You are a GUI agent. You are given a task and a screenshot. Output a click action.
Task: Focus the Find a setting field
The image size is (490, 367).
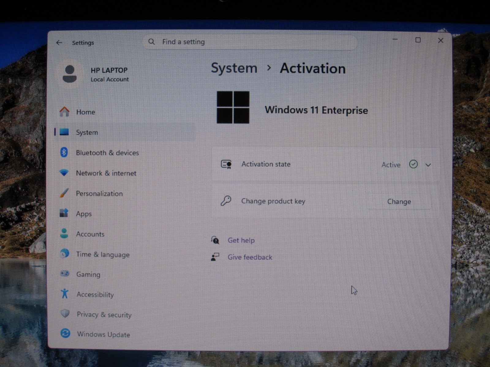[x=250, y=42]
